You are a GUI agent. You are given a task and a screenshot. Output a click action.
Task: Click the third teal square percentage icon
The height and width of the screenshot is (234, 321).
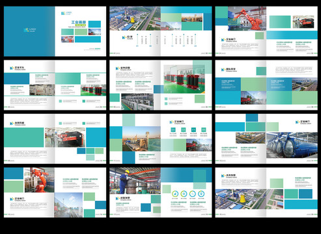(193, 130)
